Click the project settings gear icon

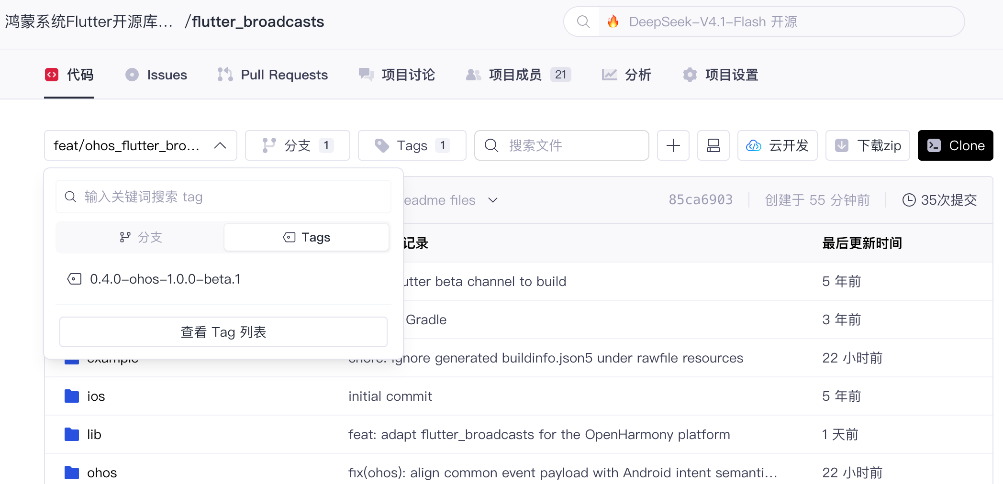click(x=690, y=75)
